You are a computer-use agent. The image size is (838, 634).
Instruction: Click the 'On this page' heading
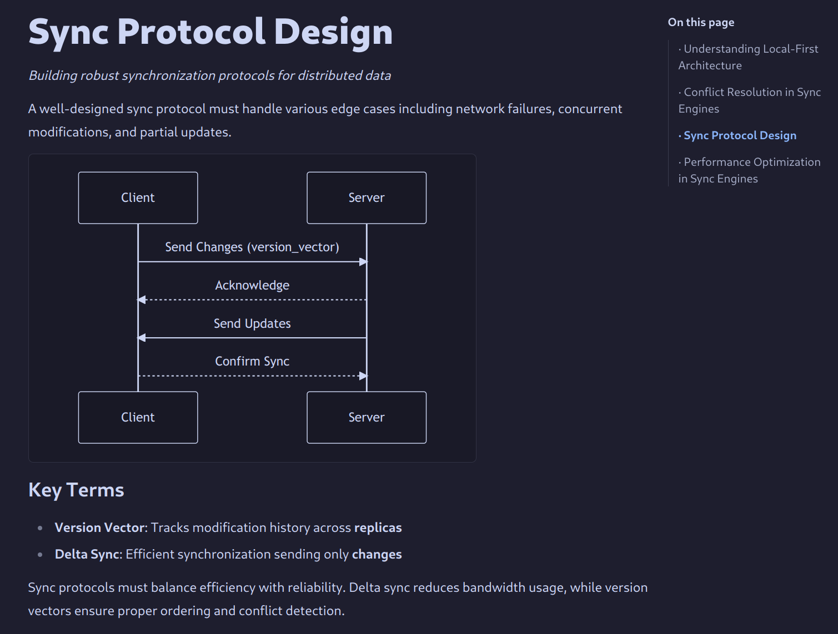(x=701, y=22)
